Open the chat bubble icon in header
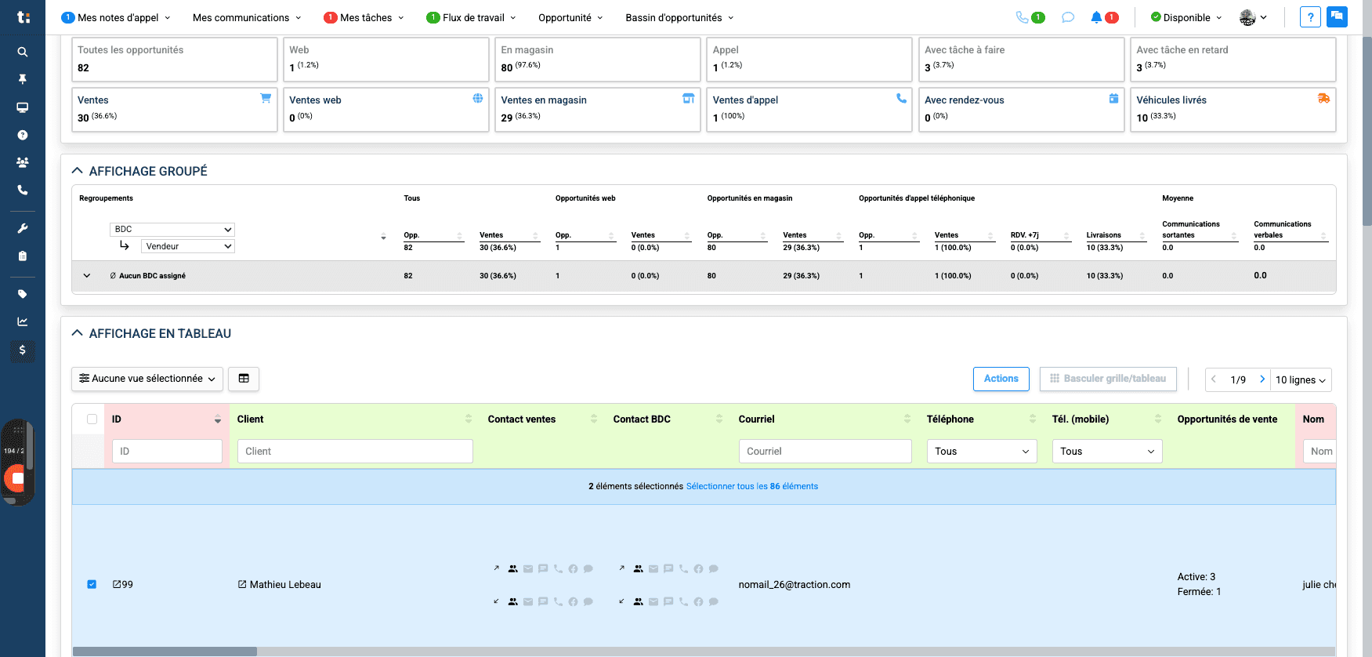1372x657 pixels. pyautogui.click(x=1068, y=17)
